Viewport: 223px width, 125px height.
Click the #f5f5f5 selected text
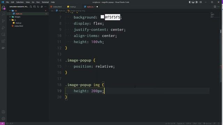click(x=112, y=17)
